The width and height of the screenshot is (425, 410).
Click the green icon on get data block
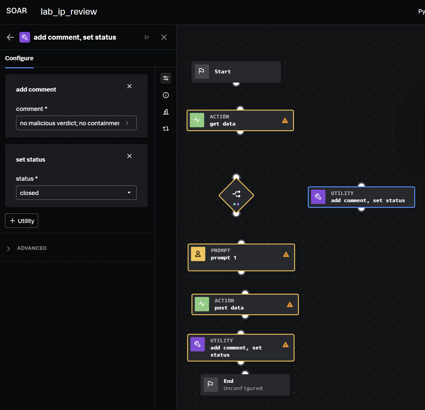click(197, 120)
